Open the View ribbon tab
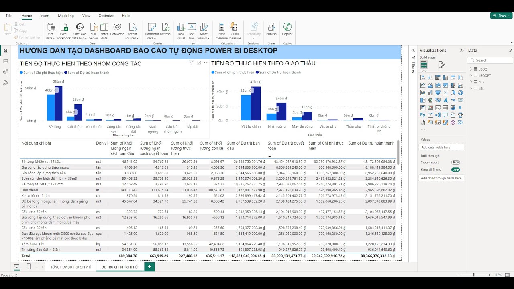This screenshot has width=514, height=289. [x=86, y=16]
